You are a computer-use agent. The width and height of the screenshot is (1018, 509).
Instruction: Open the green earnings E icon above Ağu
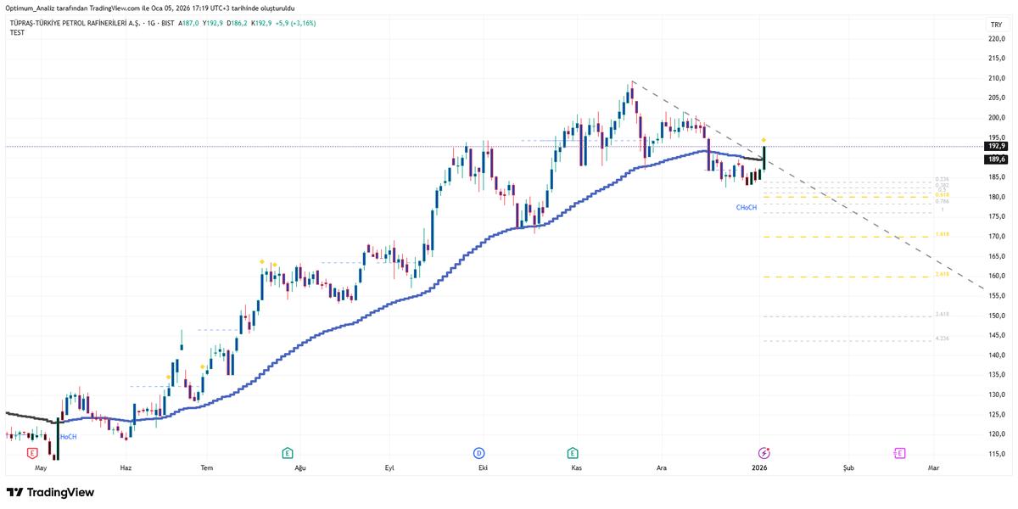pyautogui.click(x=288, y=453)
